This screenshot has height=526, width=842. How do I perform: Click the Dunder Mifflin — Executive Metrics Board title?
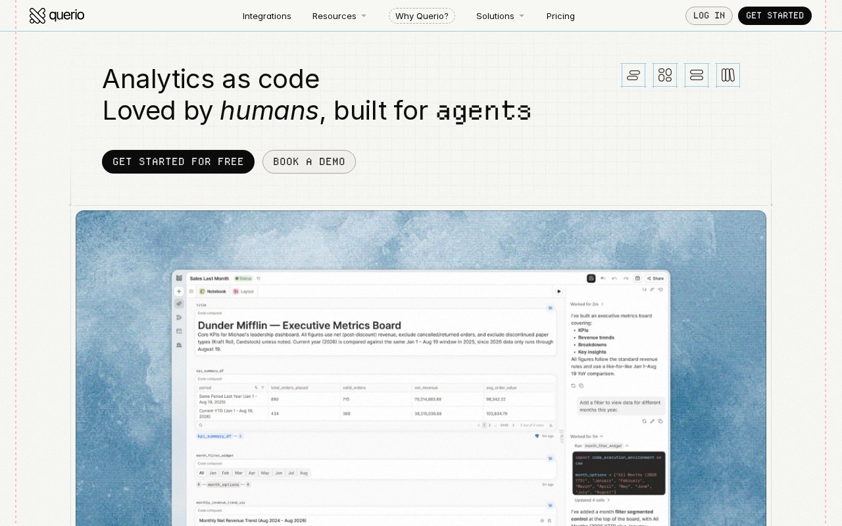299,325
